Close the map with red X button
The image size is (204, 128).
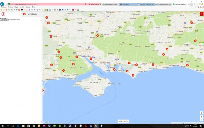(201, 14)
